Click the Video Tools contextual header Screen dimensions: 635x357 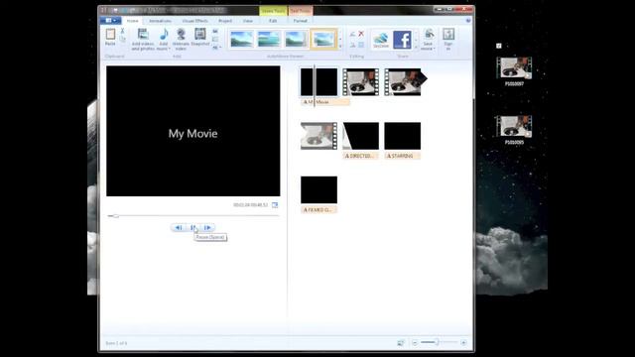[273, 11]
